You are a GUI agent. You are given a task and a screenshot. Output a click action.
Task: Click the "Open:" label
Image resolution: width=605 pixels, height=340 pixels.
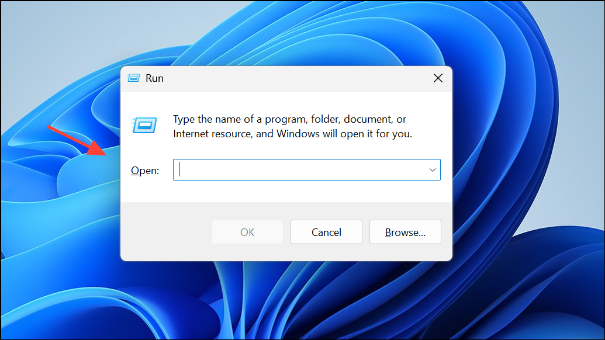coord(145,171)
